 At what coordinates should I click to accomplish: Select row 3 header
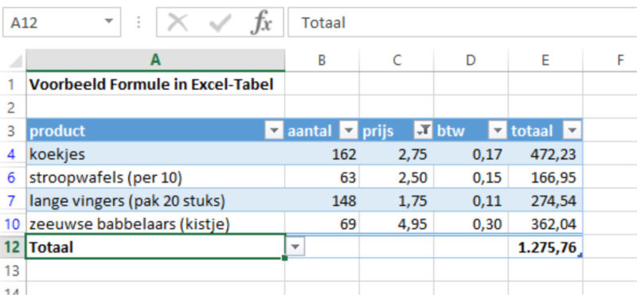click(13, 130)
